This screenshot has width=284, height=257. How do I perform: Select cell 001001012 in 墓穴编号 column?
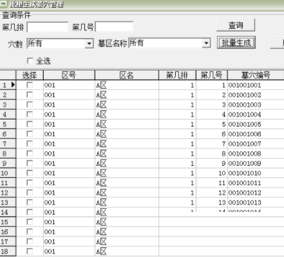tap(256, 193)
